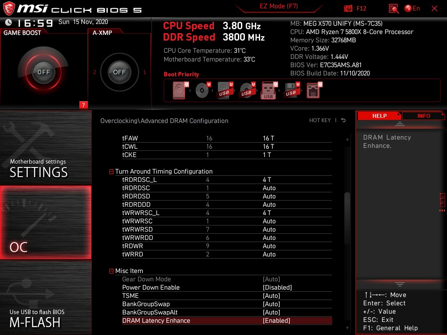Select the USB key boot device icon

tap(269, 91)
